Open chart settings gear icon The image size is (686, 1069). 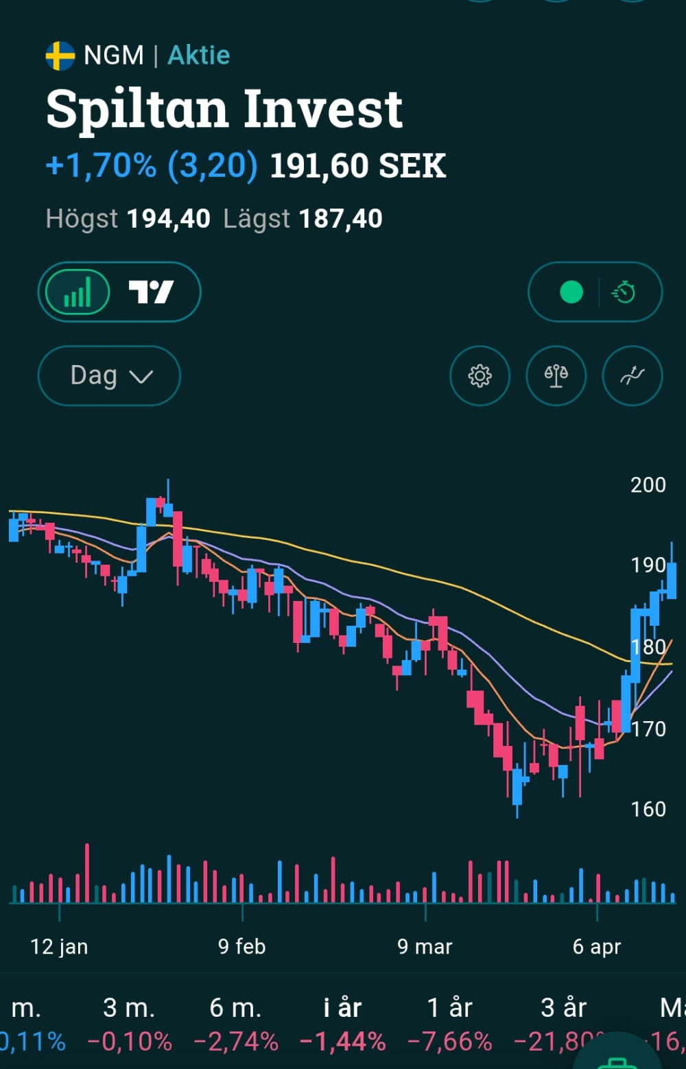480,375
